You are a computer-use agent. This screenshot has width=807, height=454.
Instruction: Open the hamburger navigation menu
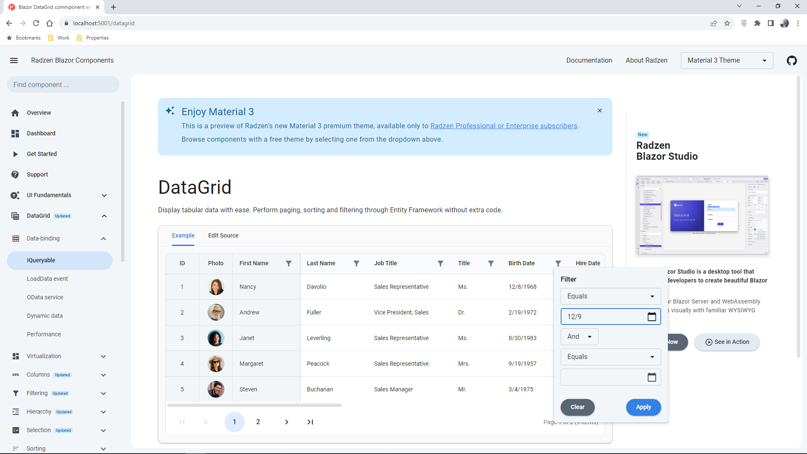click(14, 61)
